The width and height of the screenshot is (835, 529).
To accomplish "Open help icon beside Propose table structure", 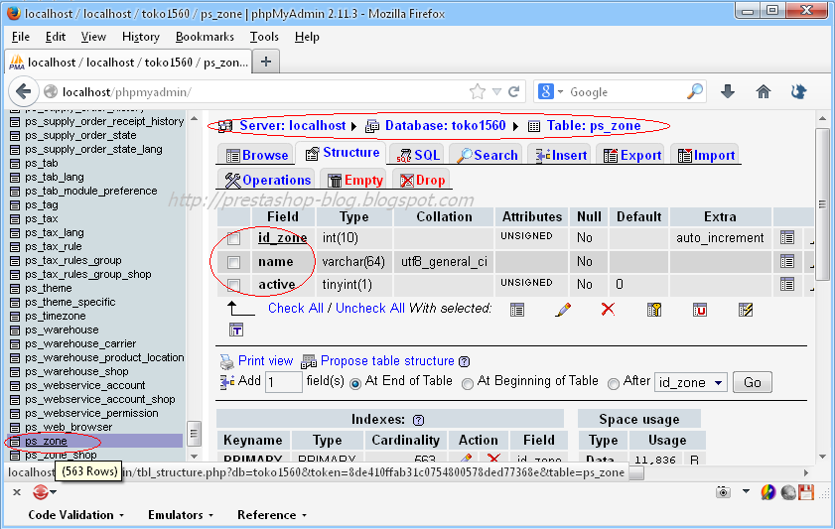I will tap(465, 361).
